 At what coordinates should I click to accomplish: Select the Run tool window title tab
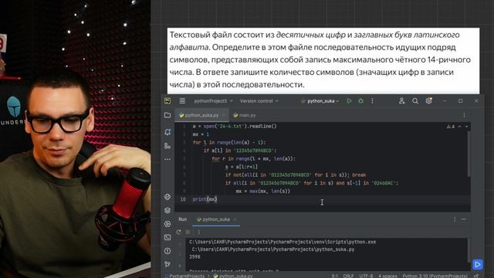point(183,219)
